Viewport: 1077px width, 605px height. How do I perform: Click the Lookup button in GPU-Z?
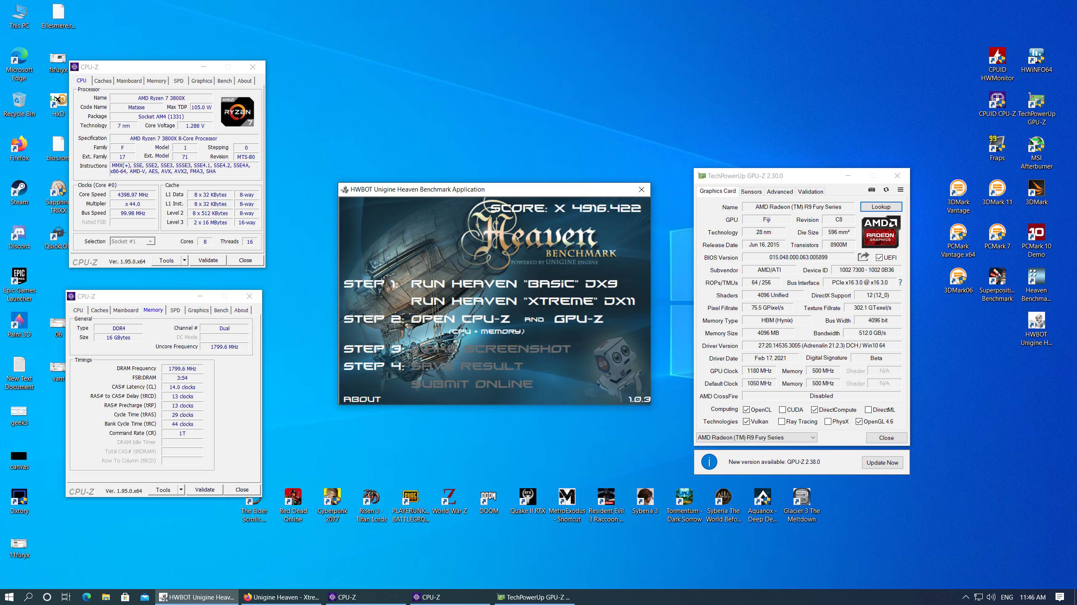pos(881,207)
